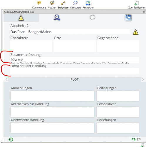Click the Zusammenfassung text 'POV: Josh'

pos(17,60)
